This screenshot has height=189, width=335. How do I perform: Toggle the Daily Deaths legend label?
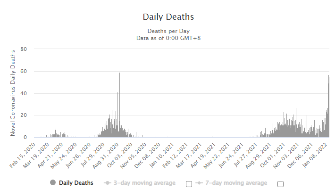[x=76, y=183]
